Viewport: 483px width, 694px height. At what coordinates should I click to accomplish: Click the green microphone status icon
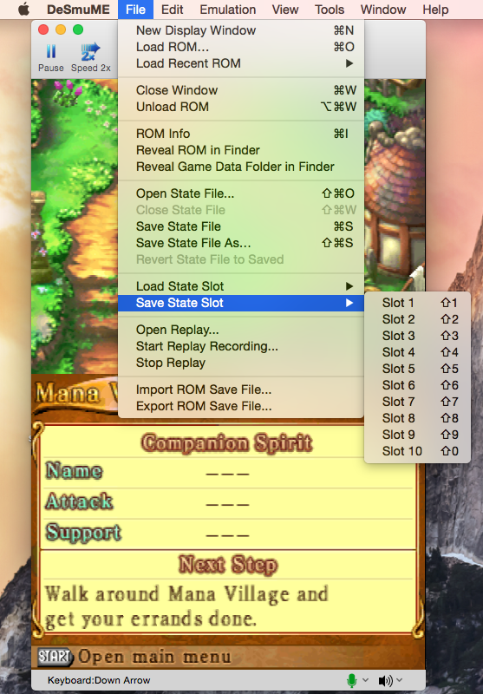[x=352, y=680]
